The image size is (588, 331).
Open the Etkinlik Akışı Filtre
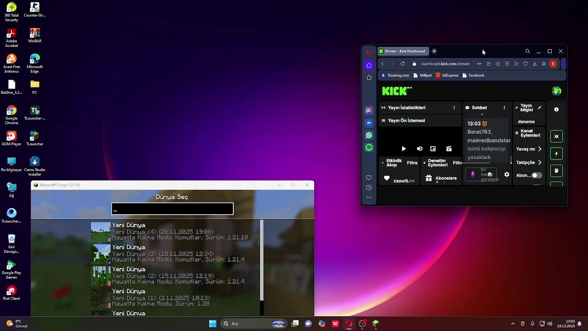coord(412,163)
